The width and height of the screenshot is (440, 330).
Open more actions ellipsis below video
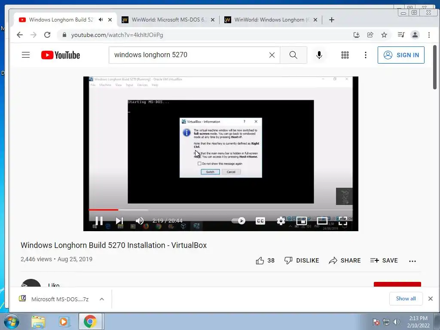pyautogui.click(x=412, y=261)
